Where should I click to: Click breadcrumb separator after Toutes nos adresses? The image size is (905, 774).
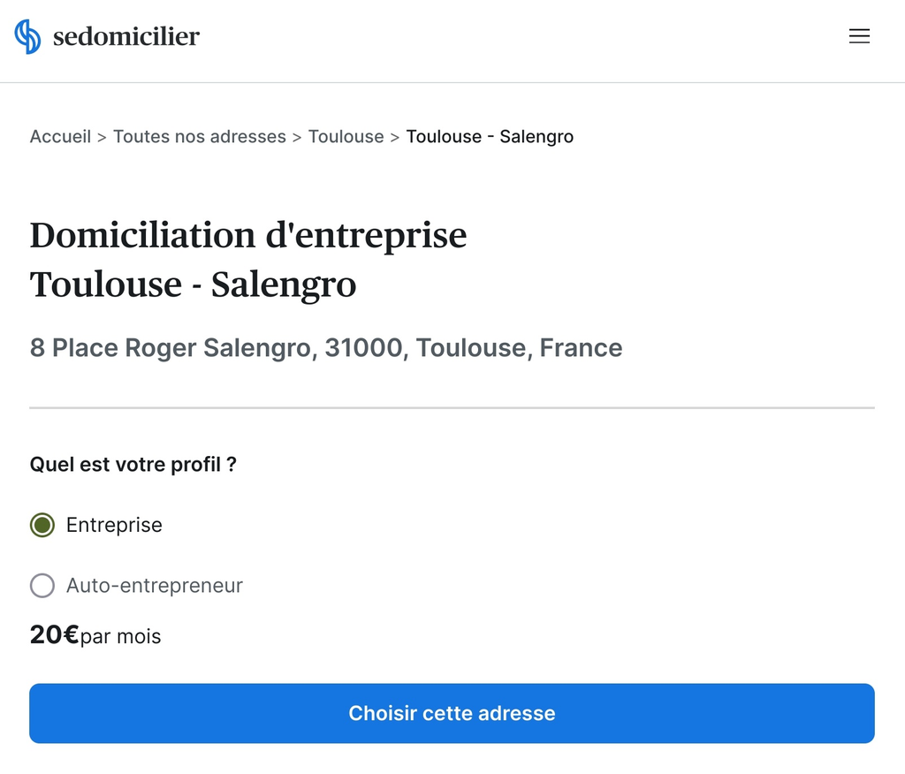tap(297, 137)
